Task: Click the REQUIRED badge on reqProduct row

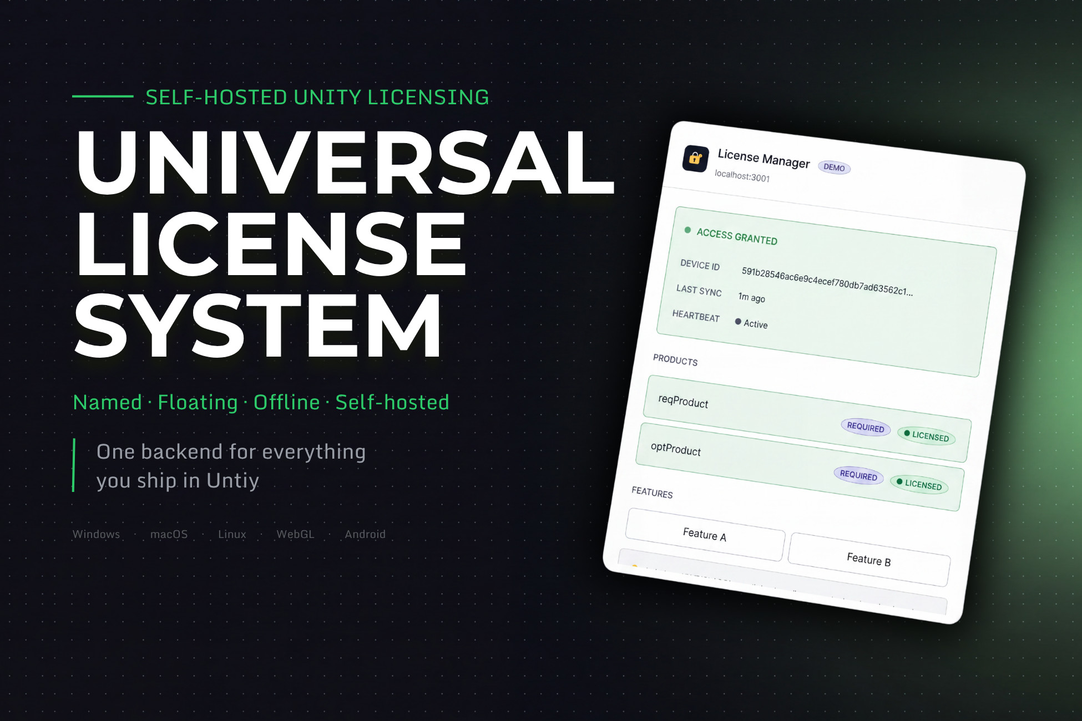Action: coord(866,427)
